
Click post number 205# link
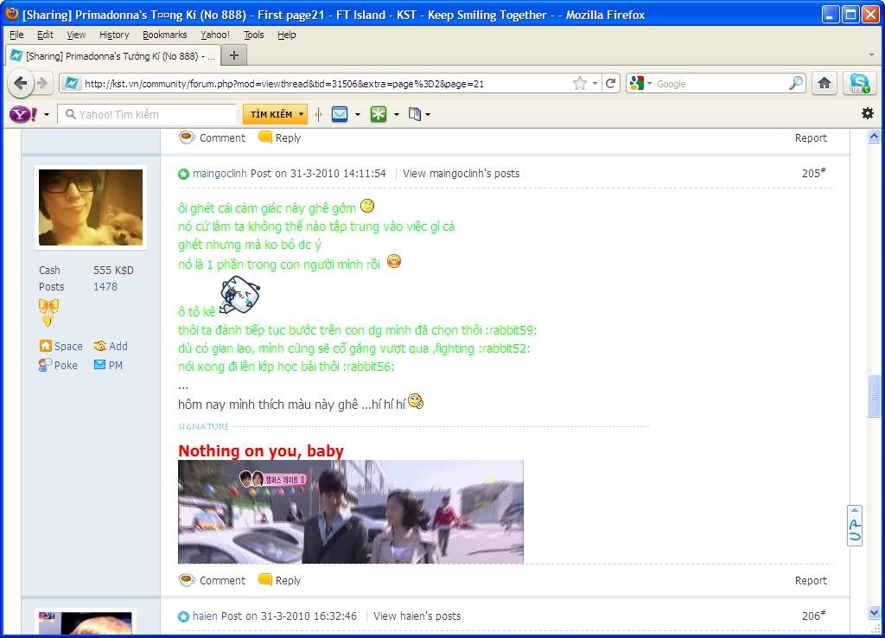click(813, 173)
